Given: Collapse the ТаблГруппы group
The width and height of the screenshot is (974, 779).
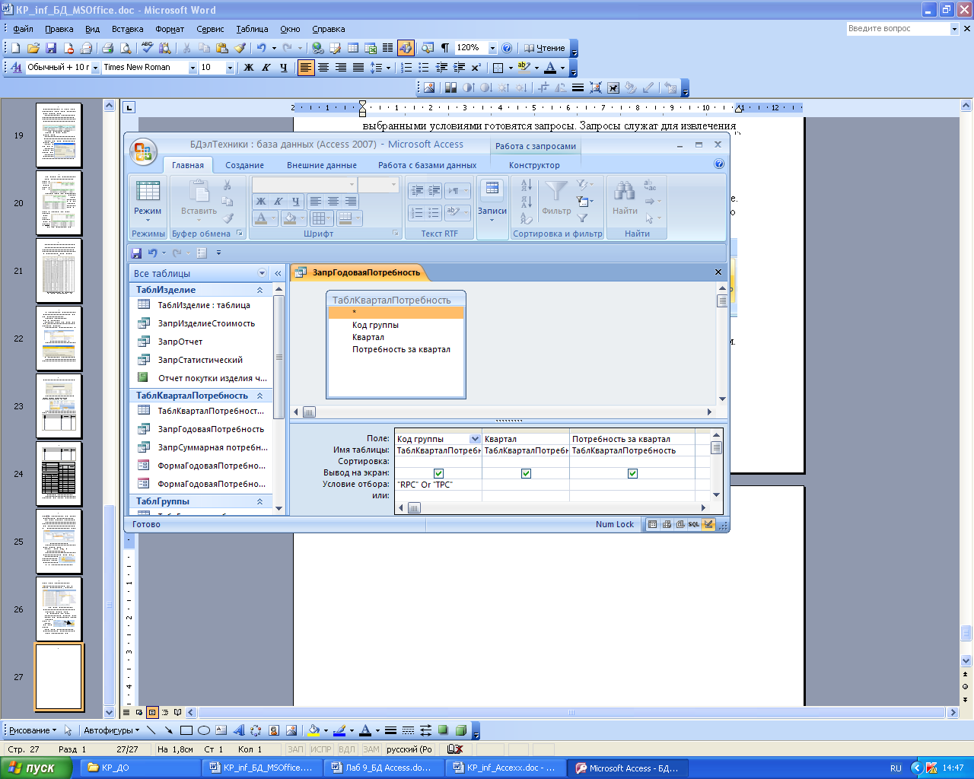Looking at the screenshot, I should (x=259, y=501).
